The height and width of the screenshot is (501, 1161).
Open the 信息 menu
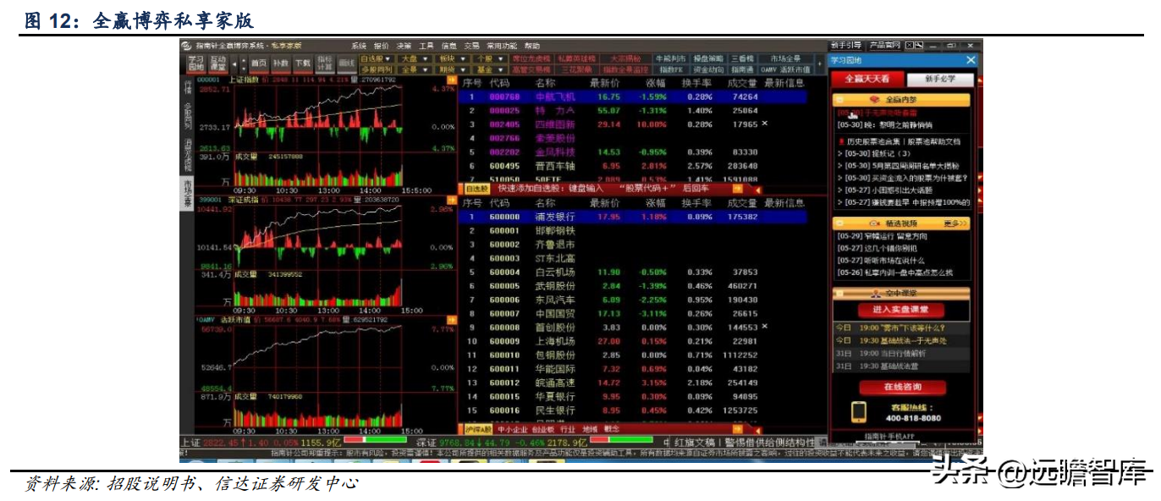point(449,46)
